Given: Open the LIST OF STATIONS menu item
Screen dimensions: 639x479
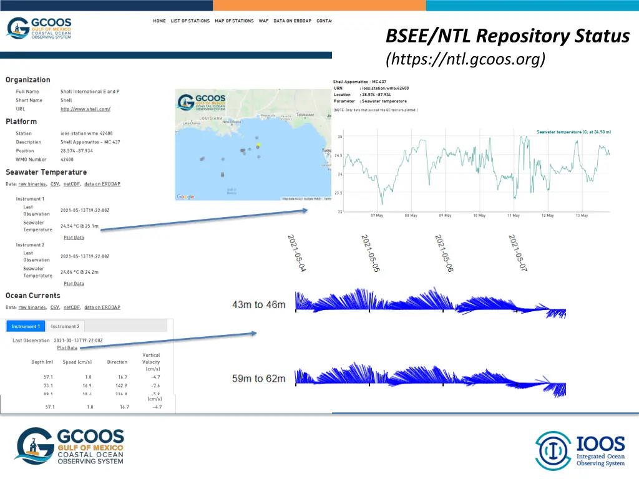Looking at the screenshot, I should tap(190, 21).
